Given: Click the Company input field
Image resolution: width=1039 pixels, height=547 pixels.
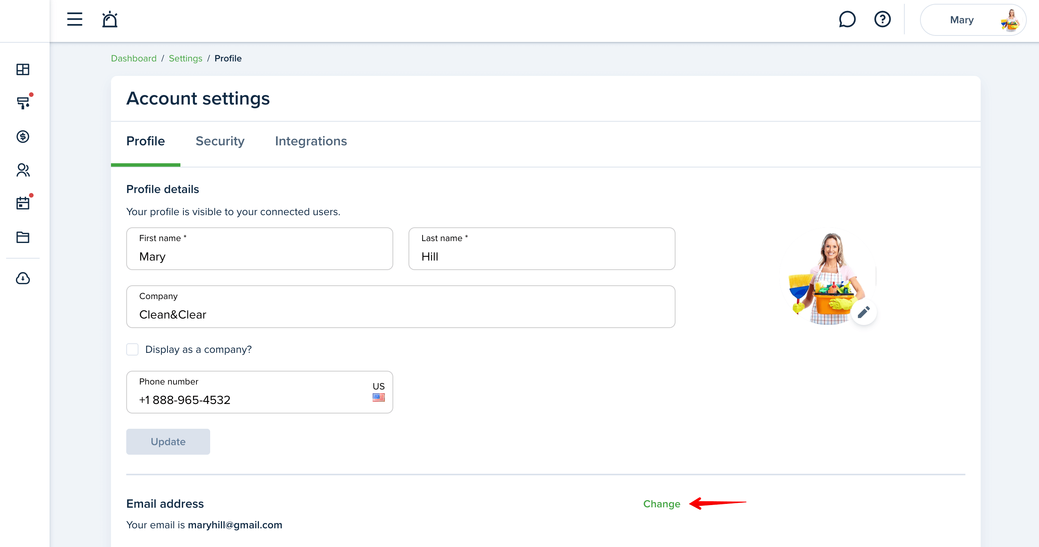Looking at the screenshot, I should pos(401,307).
